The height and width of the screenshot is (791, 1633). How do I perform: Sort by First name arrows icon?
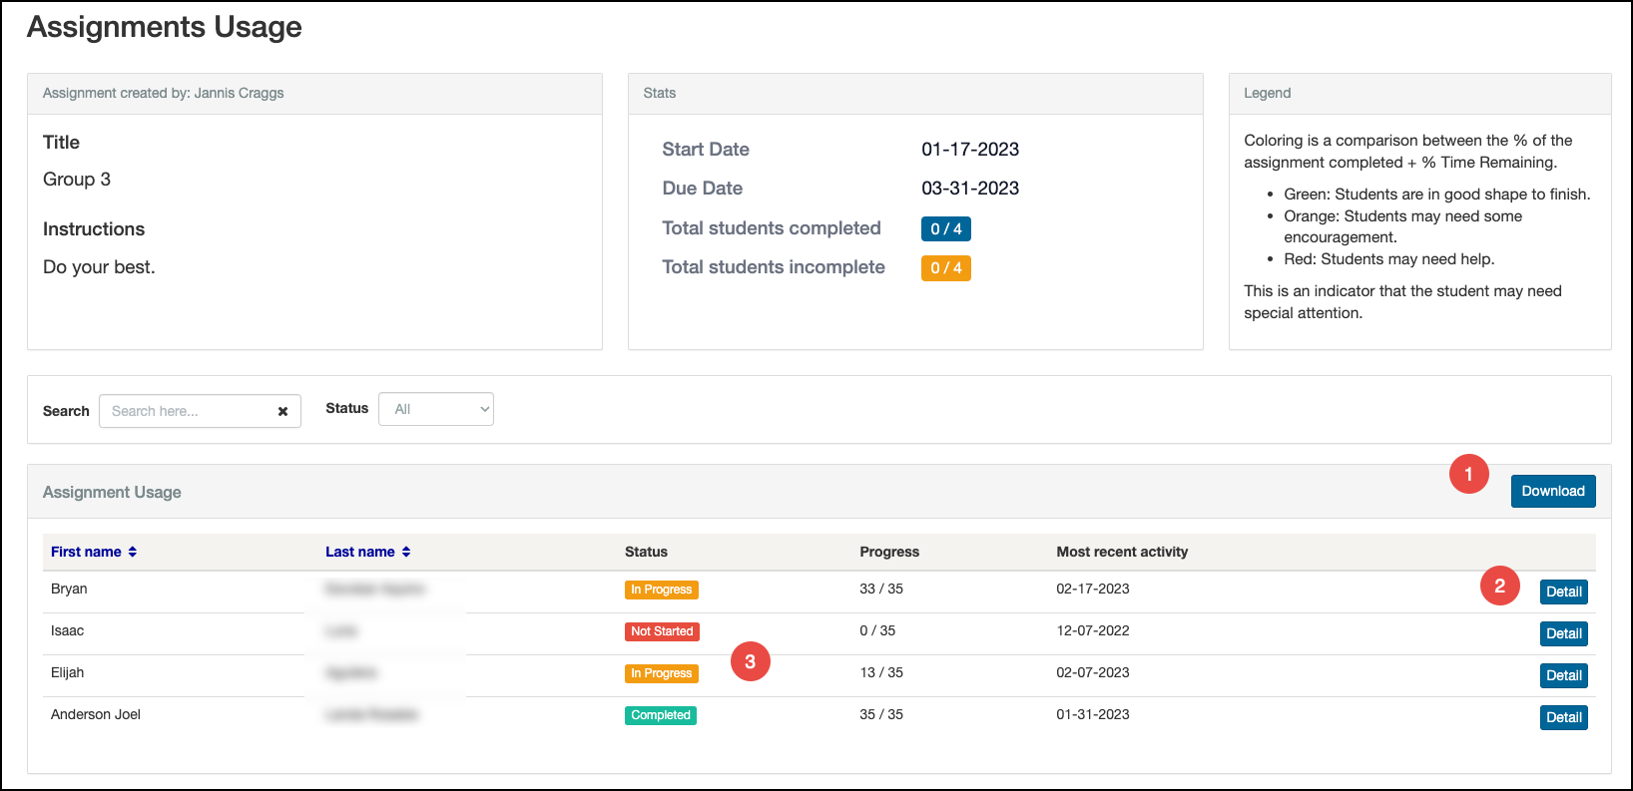pos(132,552)
